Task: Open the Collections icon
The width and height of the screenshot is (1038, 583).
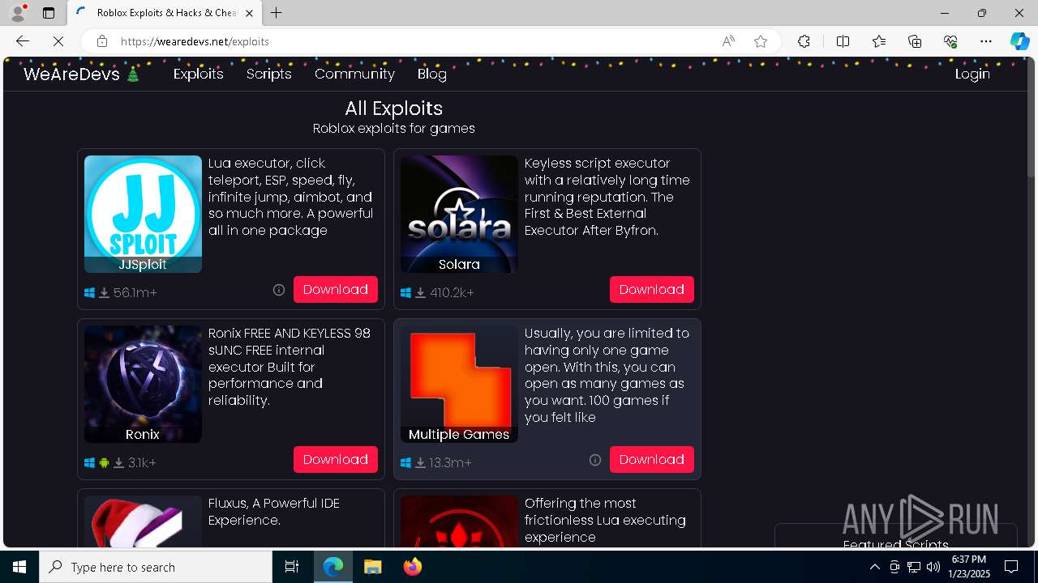Action: click(915, 41)
